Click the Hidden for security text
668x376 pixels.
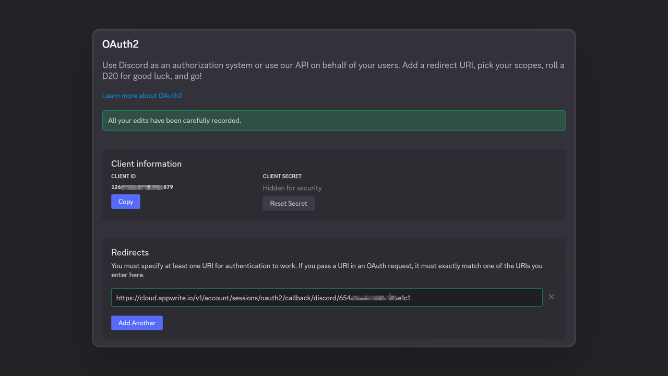[x=292, y=188]
